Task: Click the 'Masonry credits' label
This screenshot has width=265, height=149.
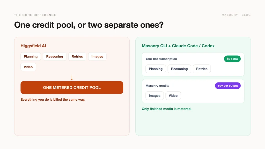Action: click(x=157, y=86)
